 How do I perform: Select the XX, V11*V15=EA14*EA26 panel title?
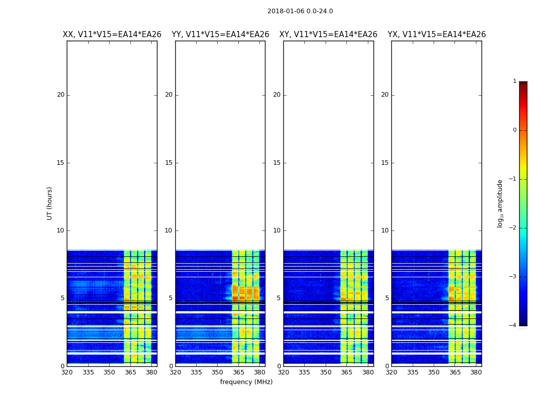pos(112,35)
